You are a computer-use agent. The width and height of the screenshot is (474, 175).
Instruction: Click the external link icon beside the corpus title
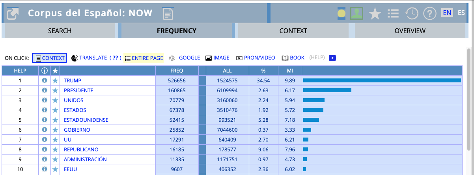click(13, 14)
